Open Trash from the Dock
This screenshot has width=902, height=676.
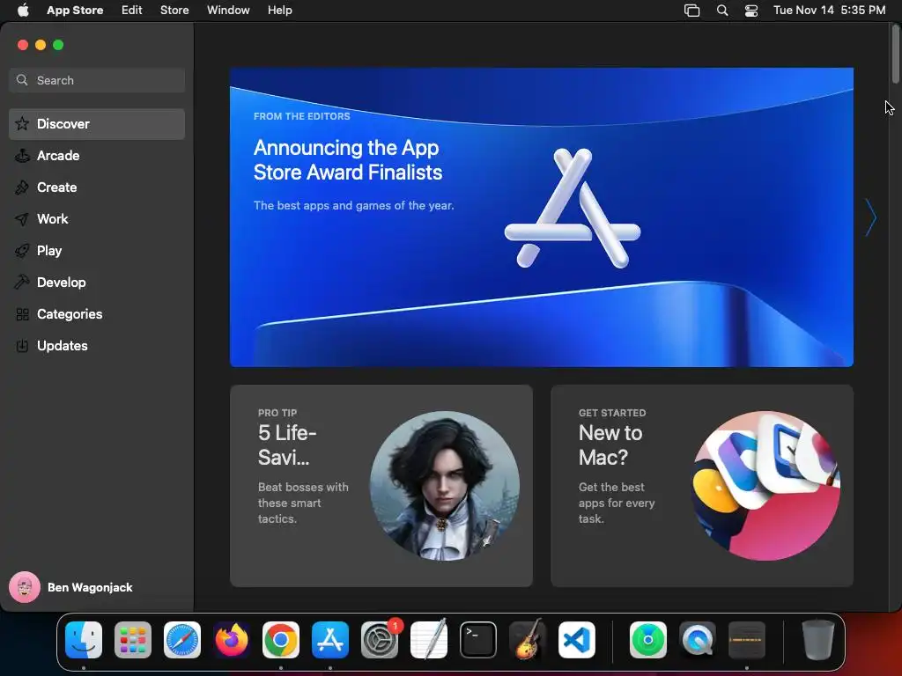(818, 640)
